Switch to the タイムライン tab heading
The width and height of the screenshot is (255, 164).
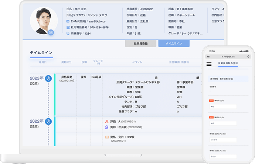41,53
